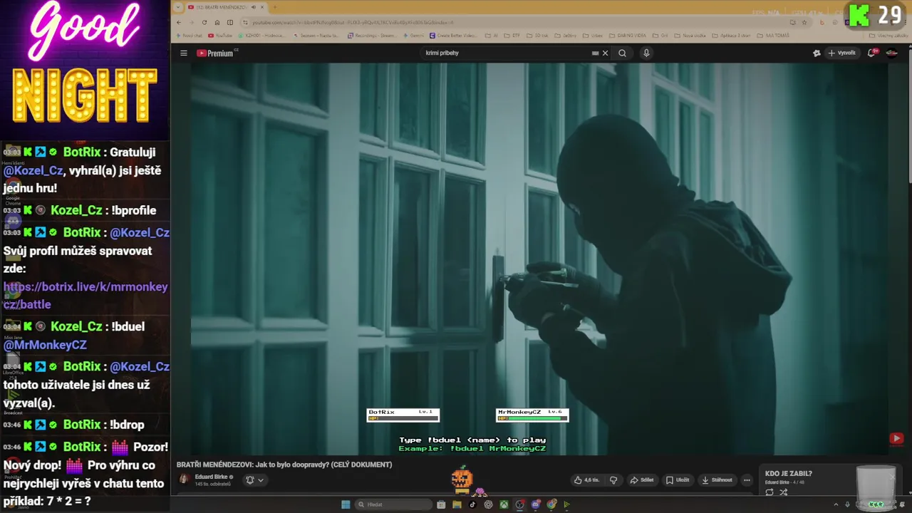Click the magnifier search button

tap(622, 53)
